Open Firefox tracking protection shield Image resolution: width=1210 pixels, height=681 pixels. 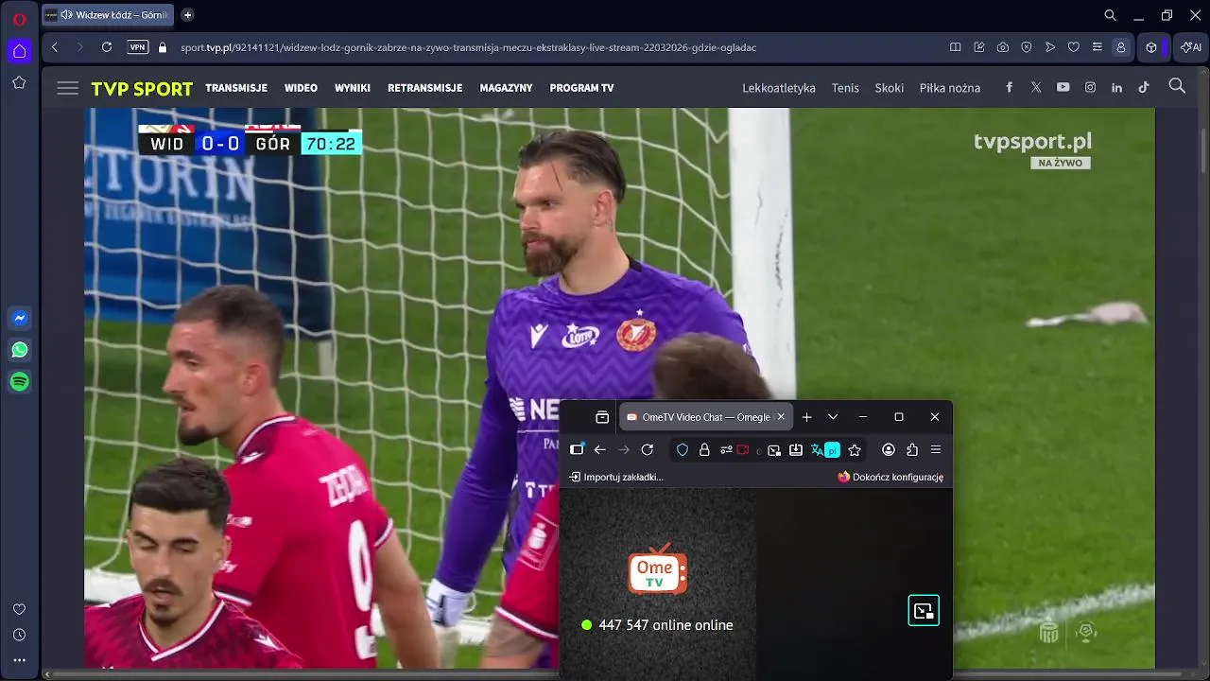[x=683, y=450]
